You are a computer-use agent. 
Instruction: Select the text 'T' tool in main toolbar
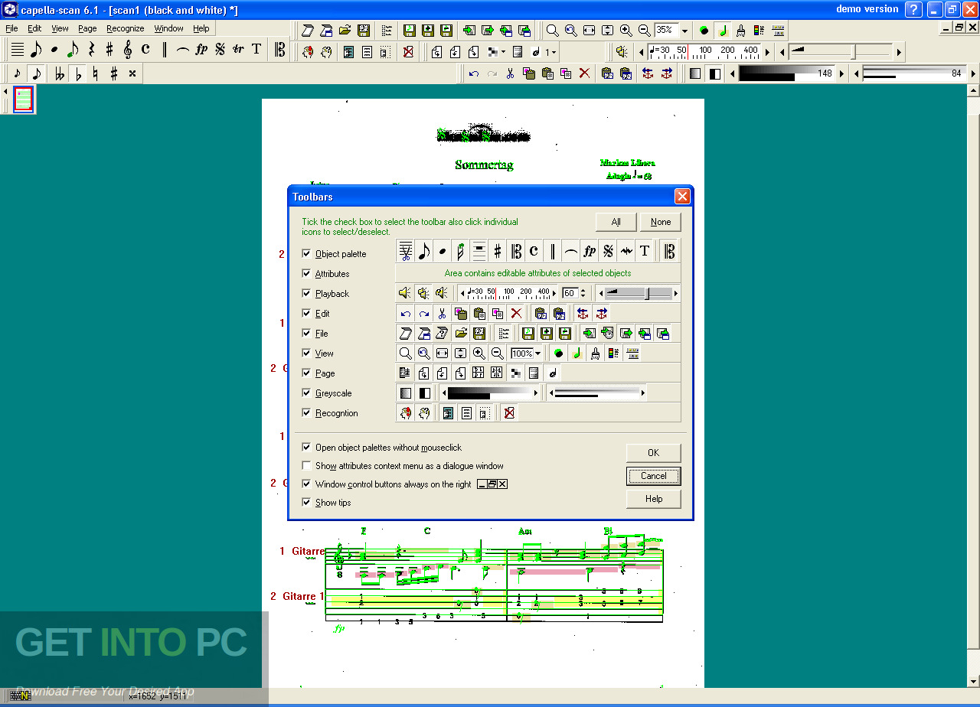[x=256, y=50]
